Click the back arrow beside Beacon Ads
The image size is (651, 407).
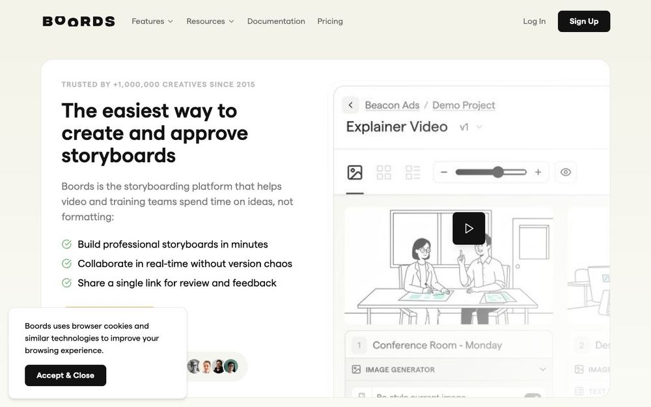coord(350,105)
